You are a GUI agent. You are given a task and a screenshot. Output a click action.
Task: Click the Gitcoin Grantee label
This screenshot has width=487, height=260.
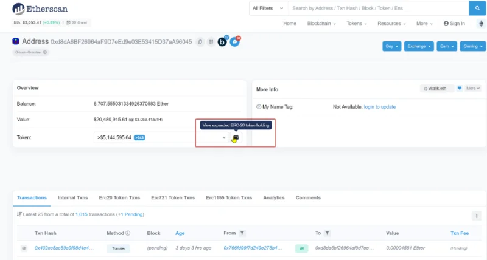tap(28, 52)
